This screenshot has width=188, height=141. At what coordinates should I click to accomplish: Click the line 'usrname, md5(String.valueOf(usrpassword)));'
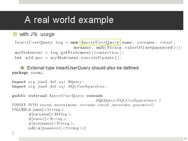(x=128, y=48)
